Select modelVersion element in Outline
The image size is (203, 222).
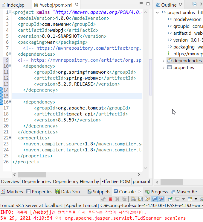(x=187, y=19)
